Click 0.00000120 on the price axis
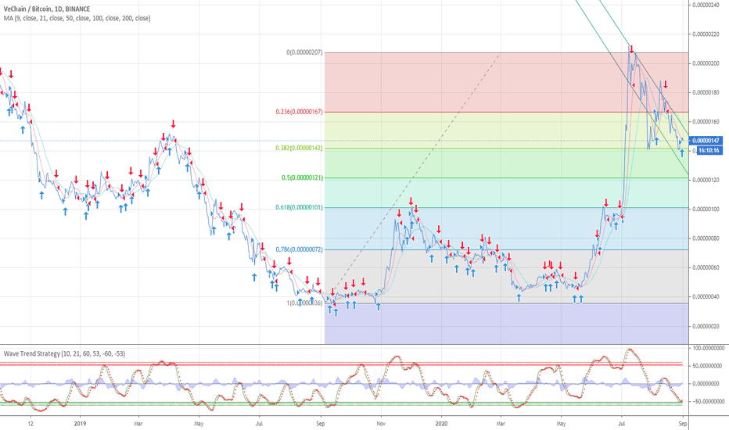The image size is (729, 430). (706, 180)
